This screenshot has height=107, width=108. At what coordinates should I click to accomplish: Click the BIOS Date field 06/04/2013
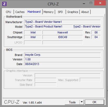62,64
